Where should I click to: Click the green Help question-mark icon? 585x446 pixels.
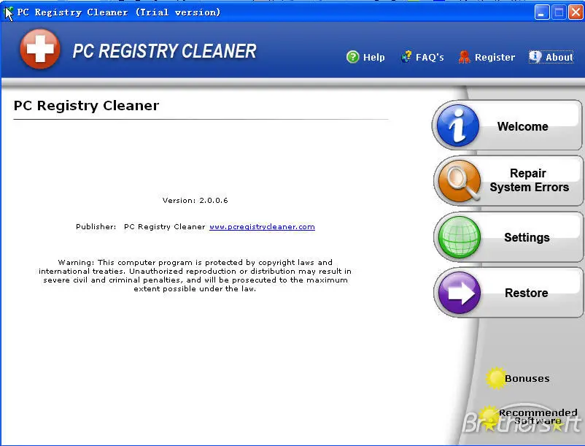tap(352, 57)
